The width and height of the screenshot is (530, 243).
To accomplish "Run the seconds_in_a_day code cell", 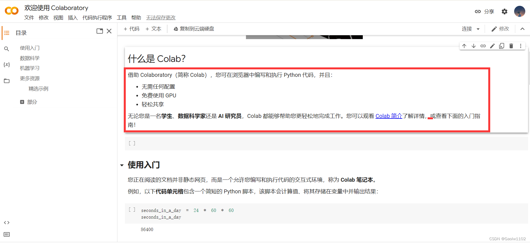I will [132, 210].
